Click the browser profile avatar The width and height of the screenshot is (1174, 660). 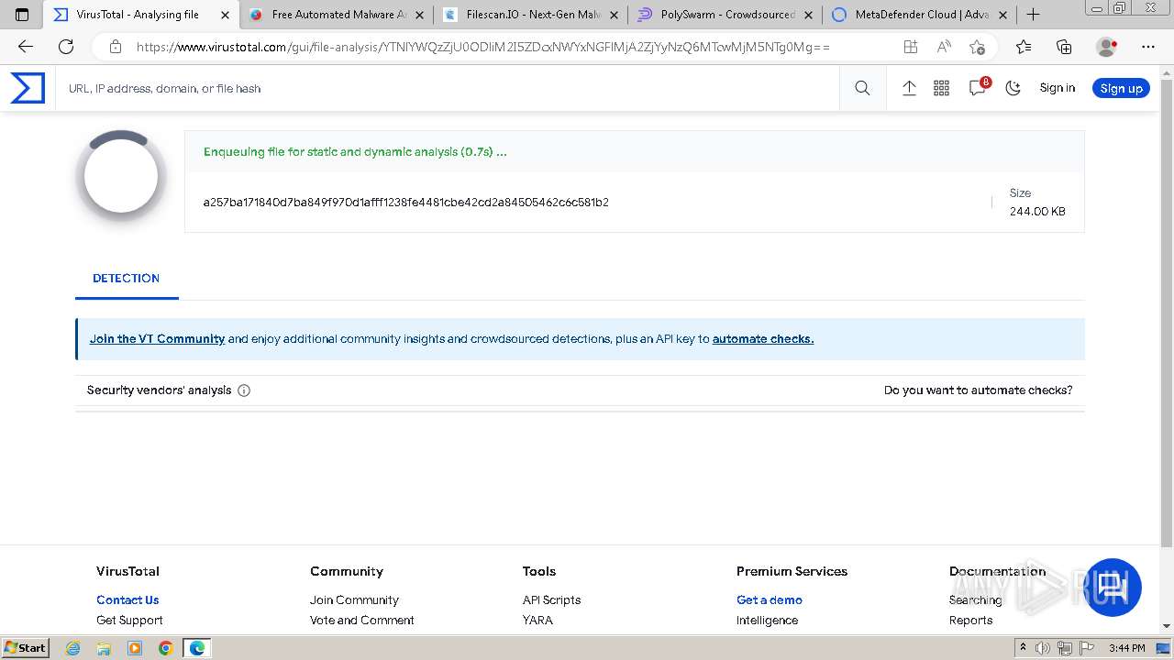(1107, 47)
